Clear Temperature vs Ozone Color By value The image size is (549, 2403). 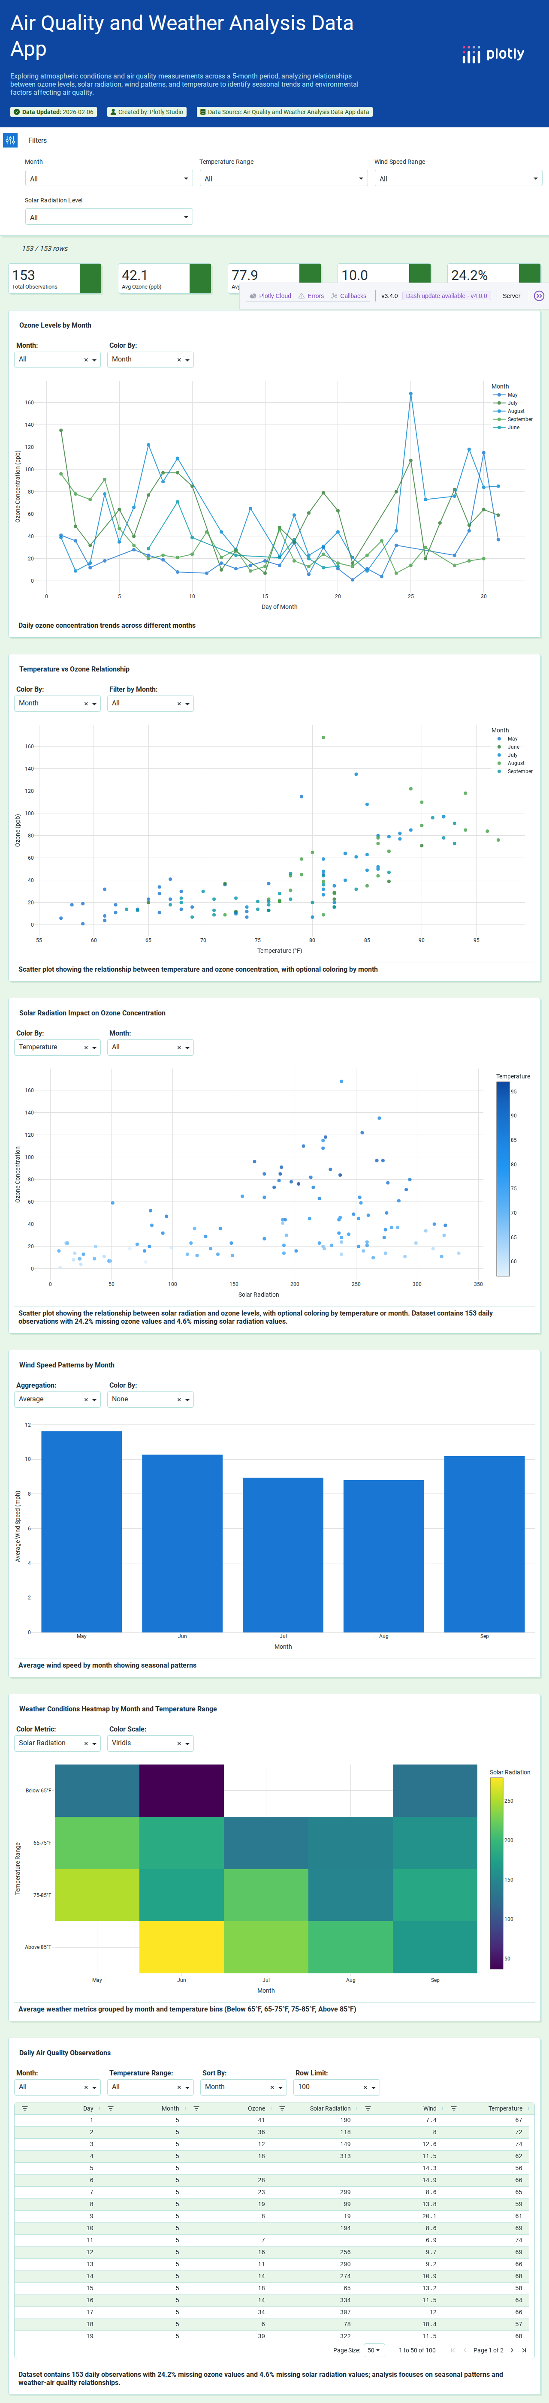[x=86, y=704]
